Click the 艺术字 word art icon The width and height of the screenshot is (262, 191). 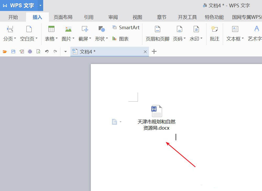tap(257, 29)
